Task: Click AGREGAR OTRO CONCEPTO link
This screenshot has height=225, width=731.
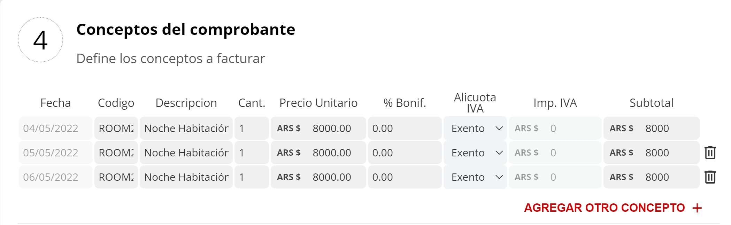Action: (604, 208)
